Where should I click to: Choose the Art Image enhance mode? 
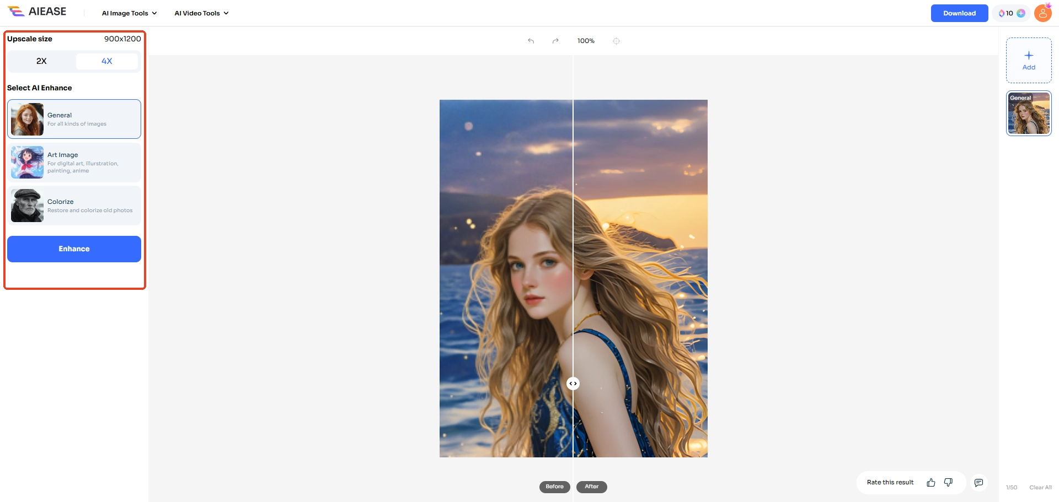(x=74, y=163)
